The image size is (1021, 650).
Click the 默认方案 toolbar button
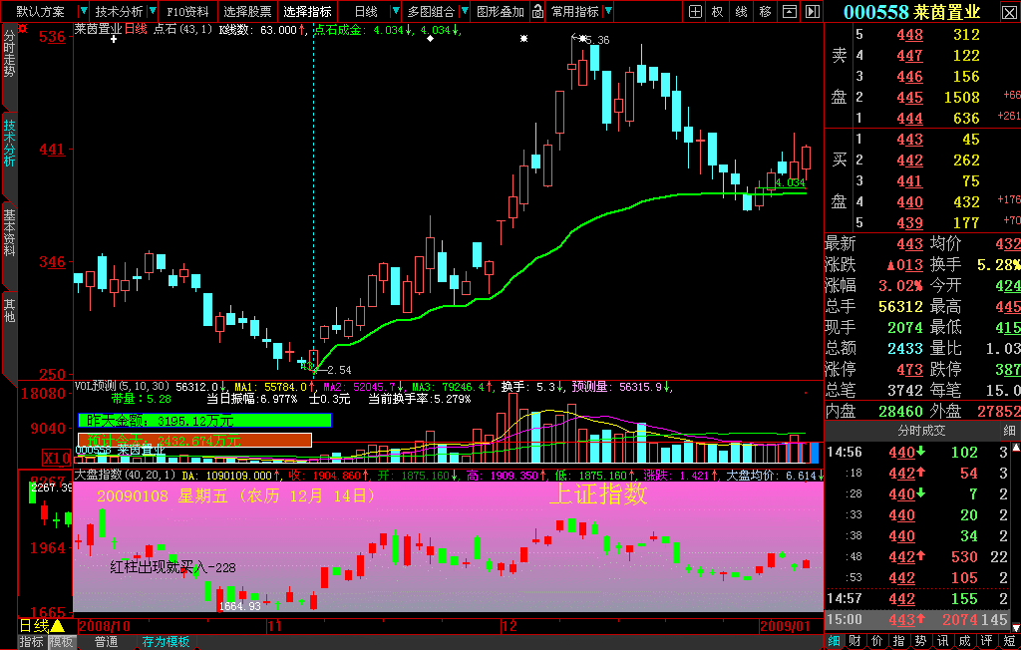point(40,12)
